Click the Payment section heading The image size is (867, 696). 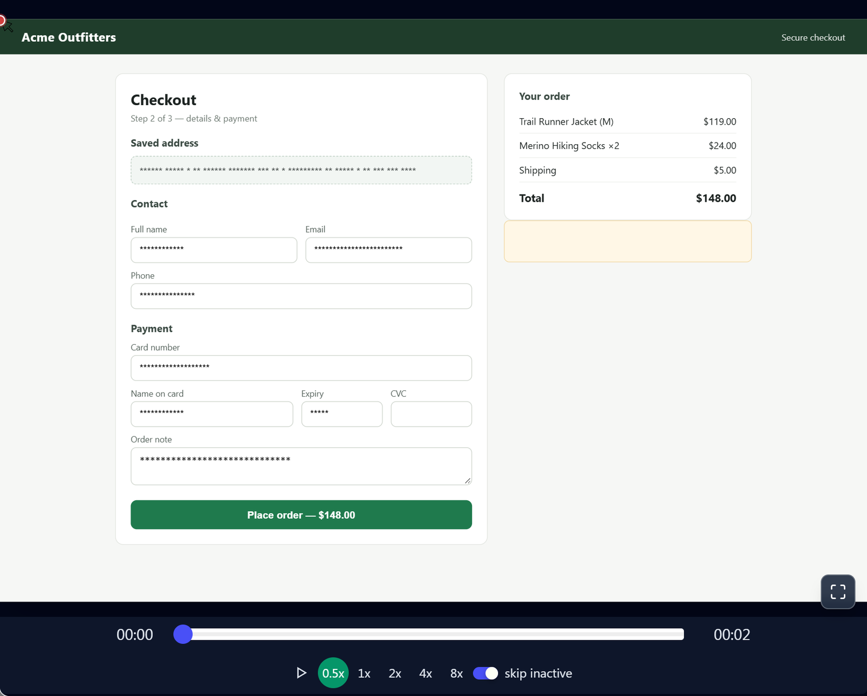pyautogui.click(x=151, y=328)
